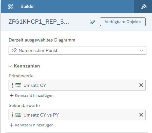This screenshot has height=133, width=152.
Task: Remove the Umsatz CY measure
Action: [141, 85]
